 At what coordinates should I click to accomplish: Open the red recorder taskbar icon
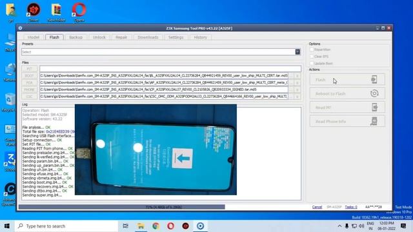(185, 226)
